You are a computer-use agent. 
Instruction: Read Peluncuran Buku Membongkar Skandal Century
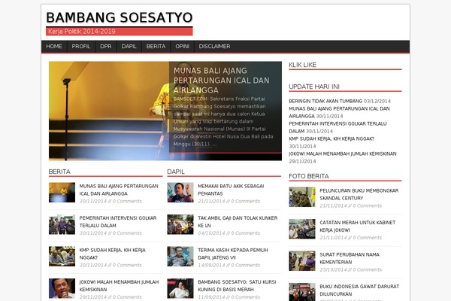pyautogui.click(x=359, y=194)
